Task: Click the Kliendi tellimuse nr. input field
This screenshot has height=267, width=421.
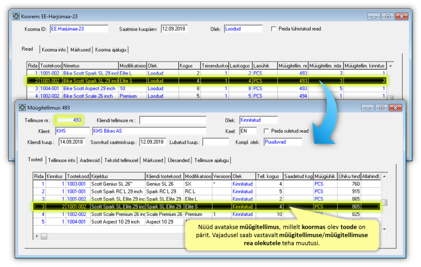Action: click(x=173, y=120)
